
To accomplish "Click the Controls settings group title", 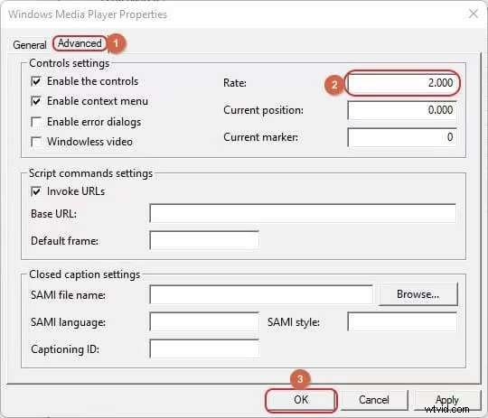I will coord(69,63).
